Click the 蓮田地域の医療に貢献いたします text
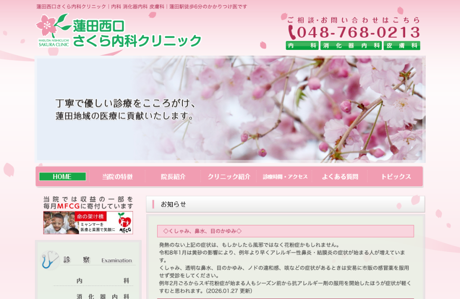460x299 pixels. coord(125,116)
